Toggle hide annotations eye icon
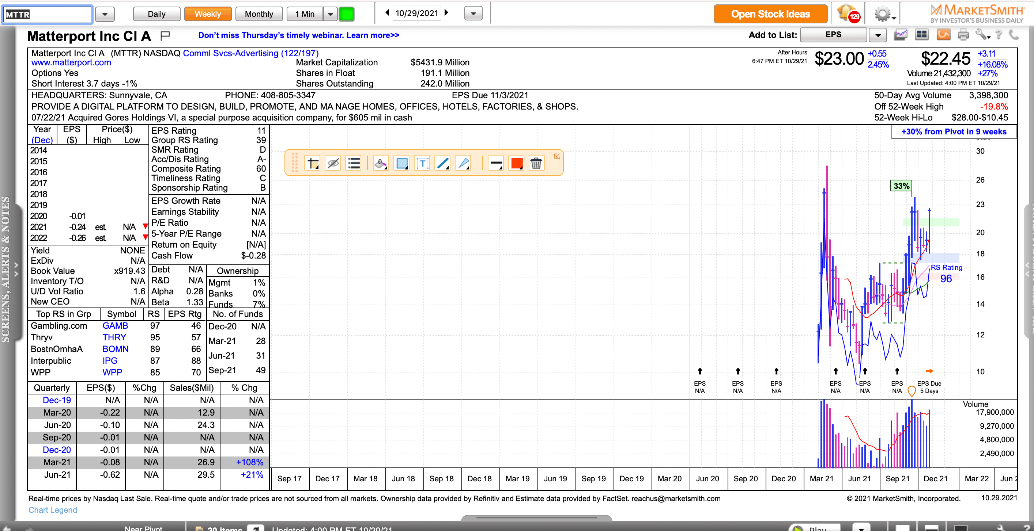The width and height of the screenshot is (1034, 531). point(333,163)
